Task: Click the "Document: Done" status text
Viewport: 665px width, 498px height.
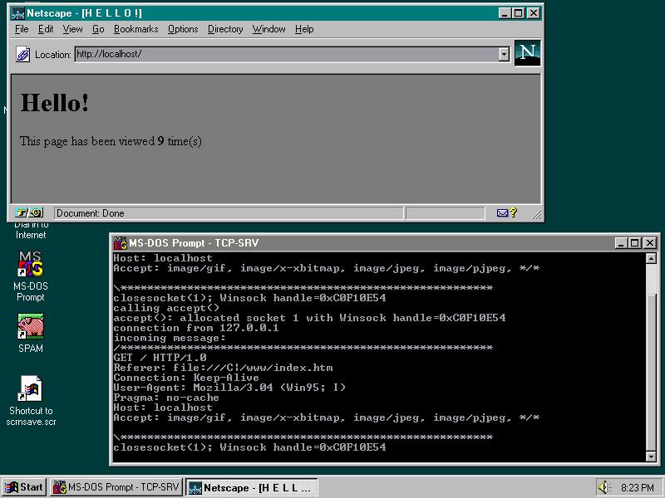Action: (x=91, y=213)
